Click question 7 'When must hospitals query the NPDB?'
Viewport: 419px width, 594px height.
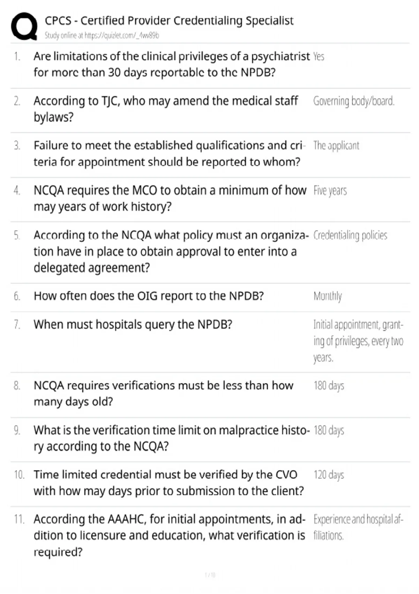click(x=133, y=325)
